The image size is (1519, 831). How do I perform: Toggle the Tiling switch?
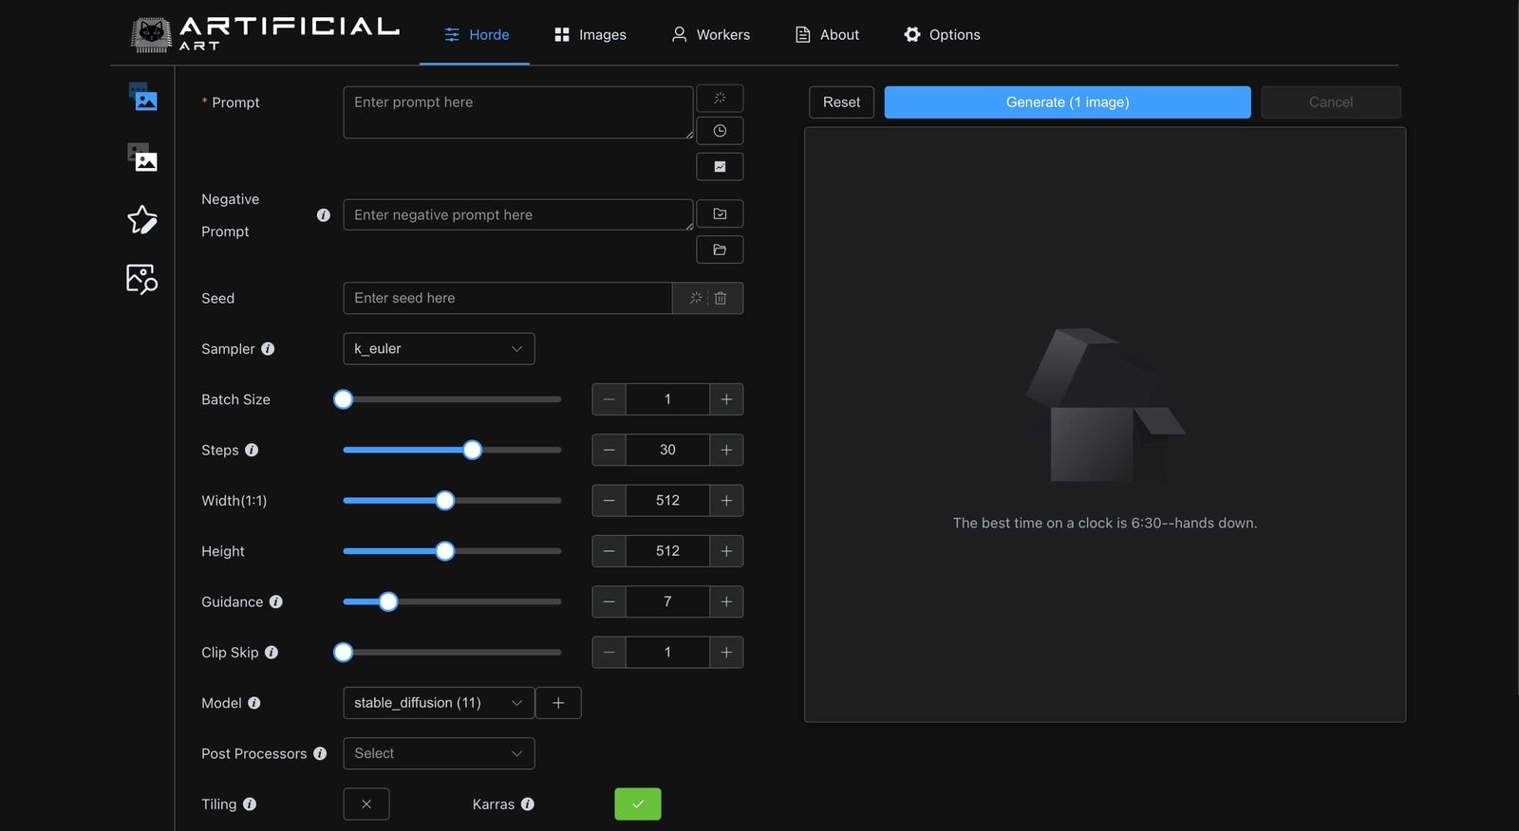[366, 804]
